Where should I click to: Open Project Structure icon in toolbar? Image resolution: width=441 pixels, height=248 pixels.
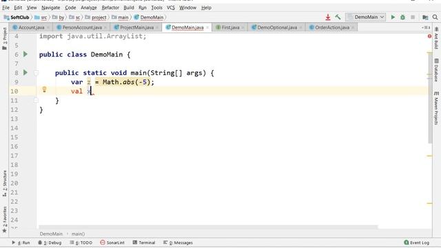pos(425,17)
